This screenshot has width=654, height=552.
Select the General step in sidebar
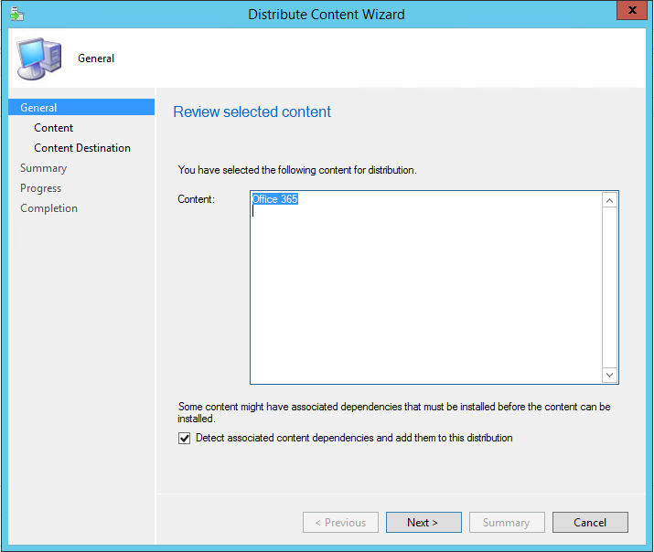coord(81,108)
